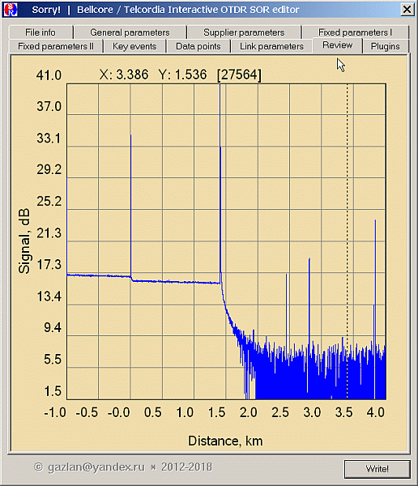Open the Supplier parameters tab
This screenshot has width=418, height=486.
pyautogui.click(x=244, y=32)
